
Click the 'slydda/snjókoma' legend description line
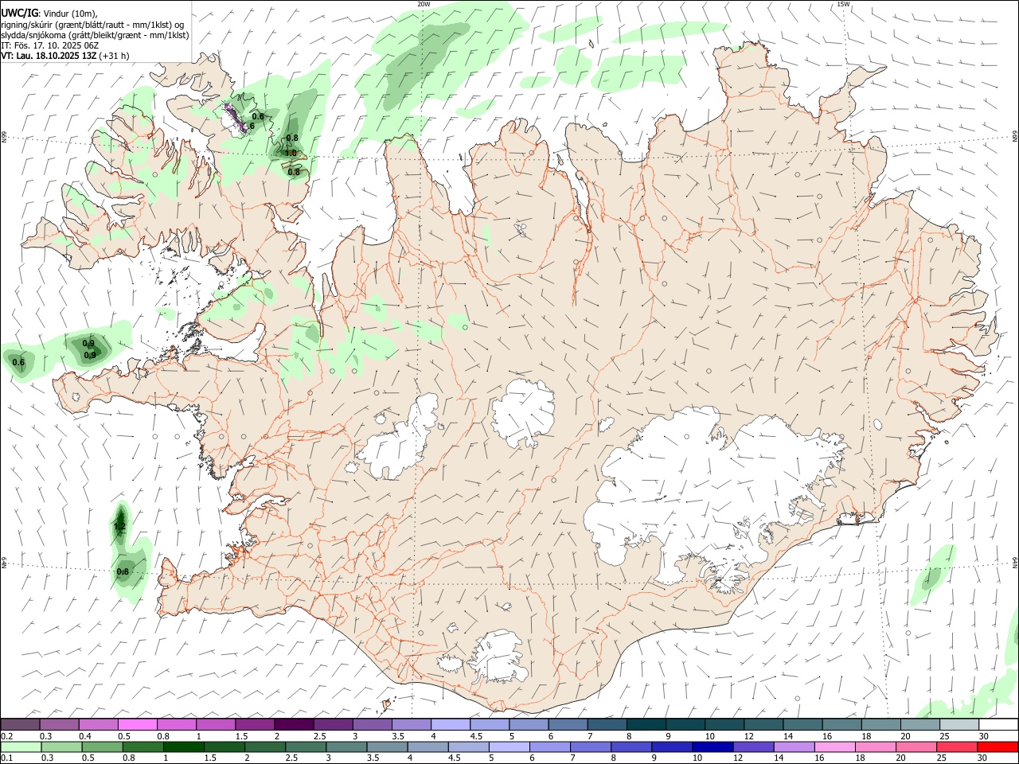95,35
